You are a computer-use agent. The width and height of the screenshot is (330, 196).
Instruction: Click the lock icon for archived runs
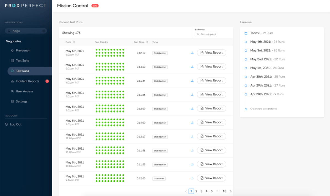click(x=246, y=109)
